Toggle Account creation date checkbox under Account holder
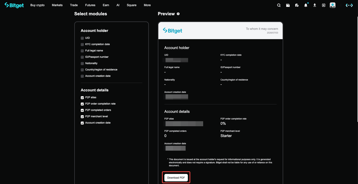The image size is (358, 184). click(x=82, y=76)
